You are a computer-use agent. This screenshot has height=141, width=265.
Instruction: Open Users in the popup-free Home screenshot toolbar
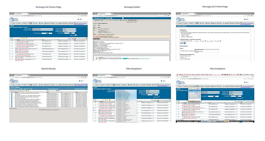pyautogui.click(x=35, y=23)
